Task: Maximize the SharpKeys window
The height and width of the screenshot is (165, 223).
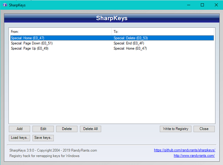Action: pos(202,5)
